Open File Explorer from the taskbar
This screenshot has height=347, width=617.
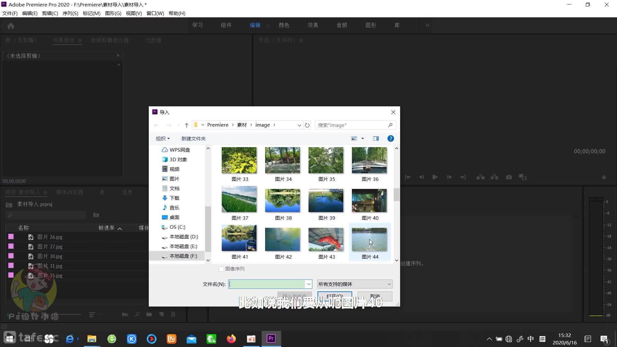click(92, 339)
